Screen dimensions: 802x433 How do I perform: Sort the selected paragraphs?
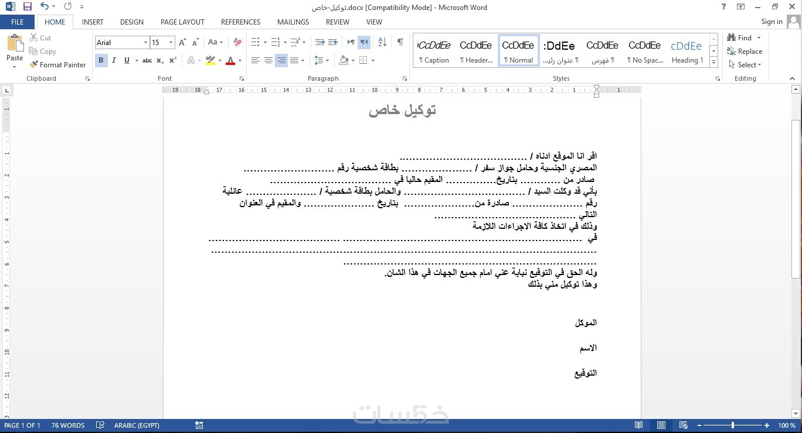(382, 42)
